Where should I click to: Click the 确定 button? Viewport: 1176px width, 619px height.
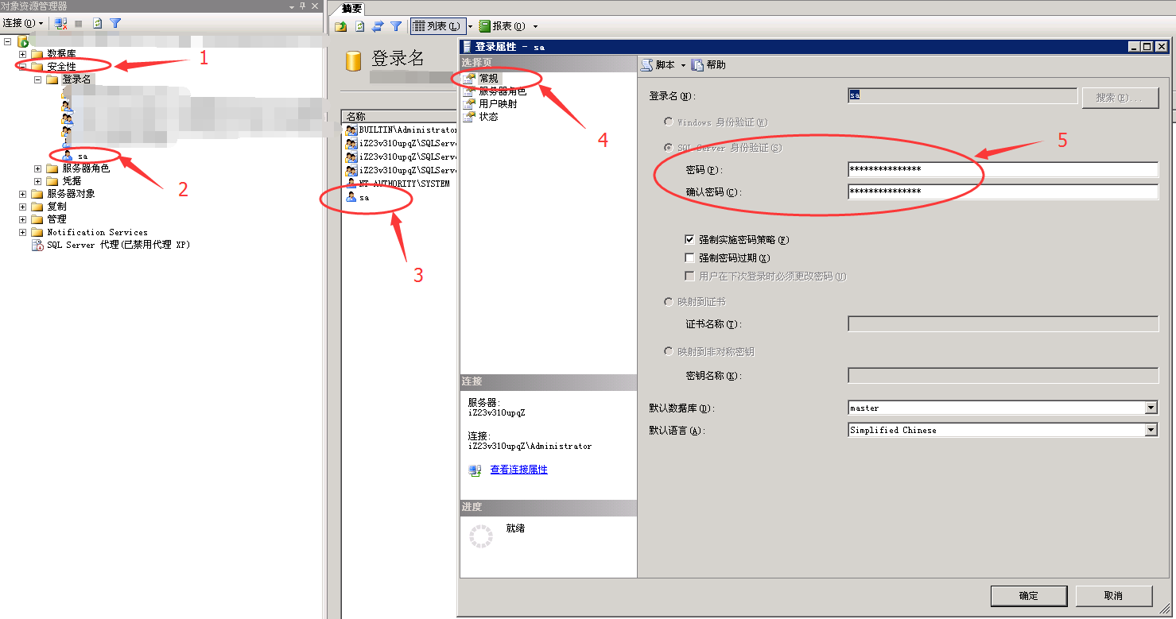(x=1028, y=595)
